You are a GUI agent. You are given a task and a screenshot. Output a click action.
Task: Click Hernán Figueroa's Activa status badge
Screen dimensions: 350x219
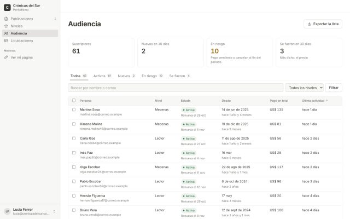pos(189,196)
